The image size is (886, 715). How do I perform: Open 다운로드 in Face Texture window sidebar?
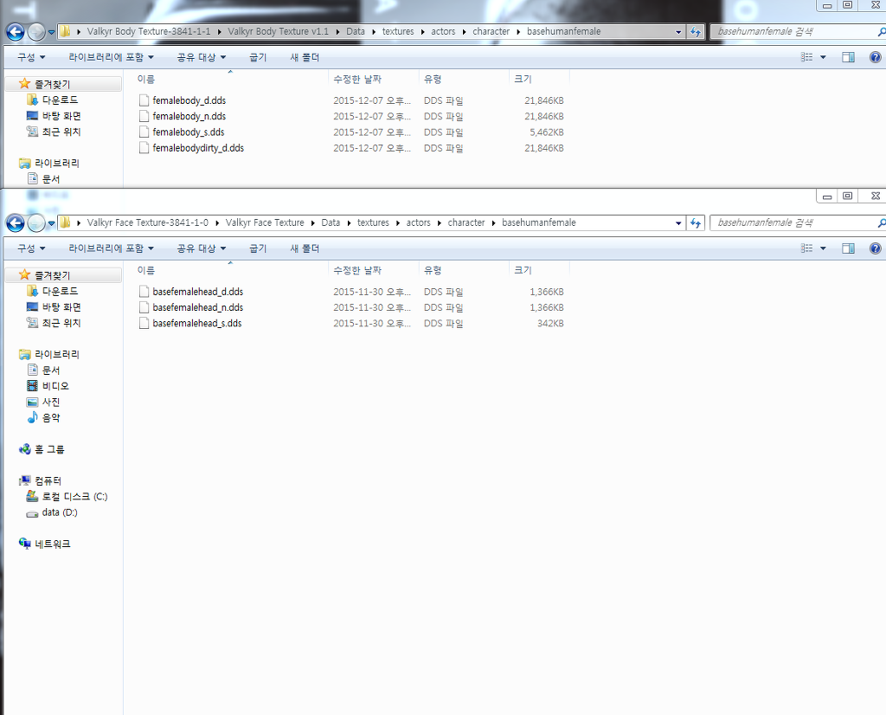(x=52, y=291)
